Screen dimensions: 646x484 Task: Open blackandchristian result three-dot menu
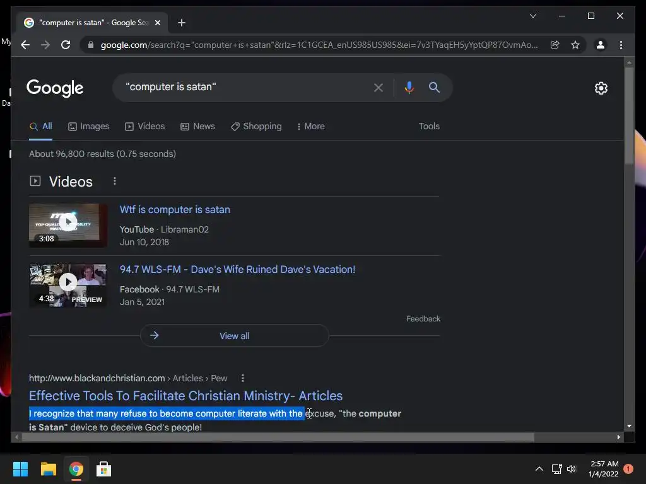tap(243, 378)
